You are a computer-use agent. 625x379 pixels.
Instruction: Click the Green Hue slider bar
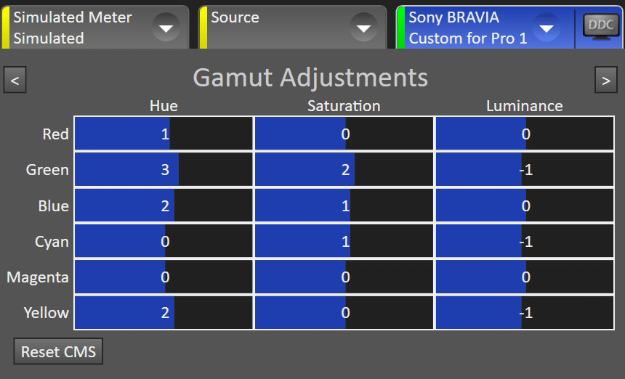click(164, 170)
